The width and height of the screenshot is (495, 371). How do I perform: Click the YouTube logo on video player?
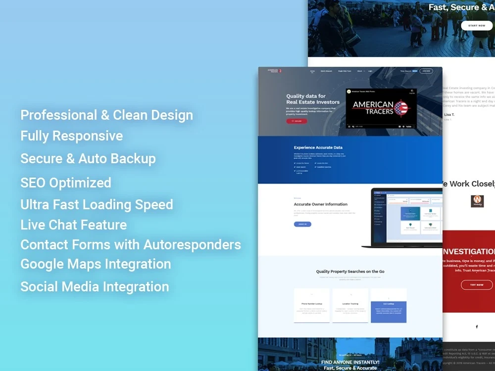point(408,127)
